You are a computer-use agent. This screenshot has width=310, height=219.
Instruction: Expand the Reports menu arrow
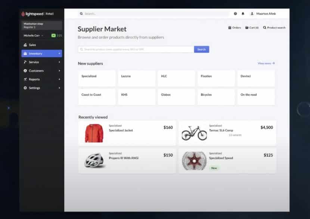pyautogui.click(x=59, y=79)
